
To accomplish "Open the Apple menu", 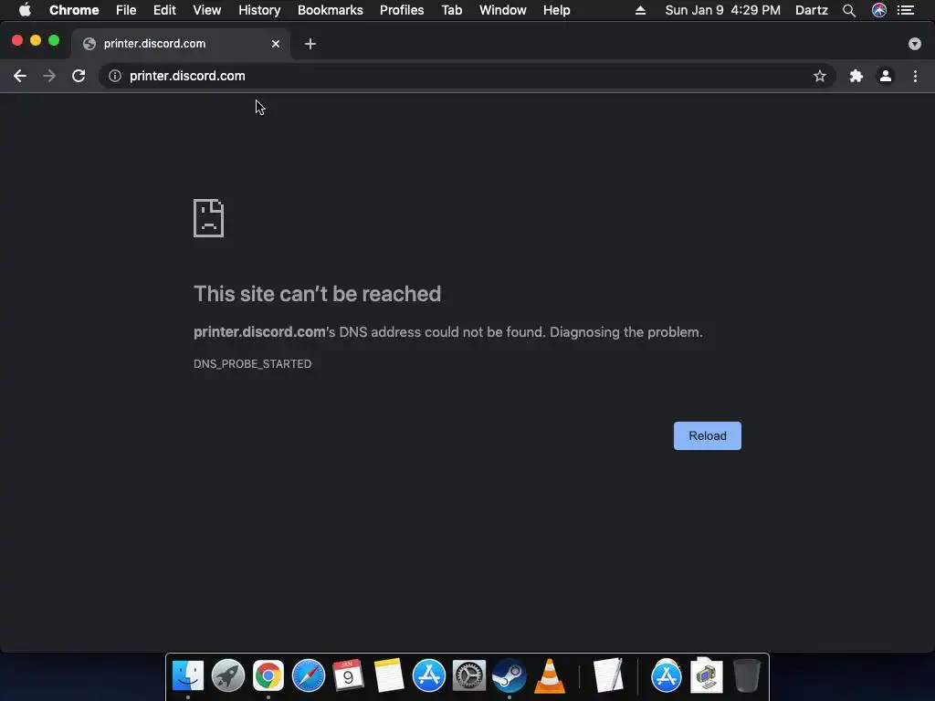I will click(25, 10).
